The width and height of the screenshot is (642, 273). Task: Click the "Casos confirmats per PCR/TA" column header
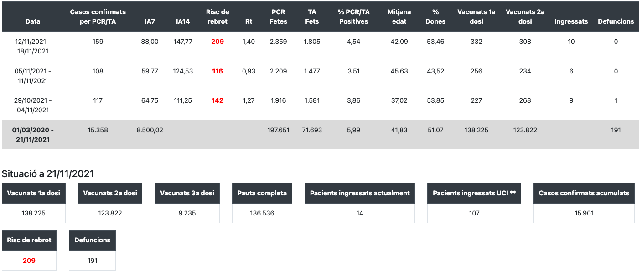(x=98, y=16)
